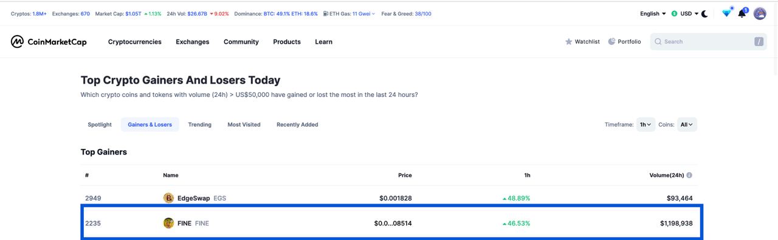Click the Watchlist star icon

click(569, 42)
